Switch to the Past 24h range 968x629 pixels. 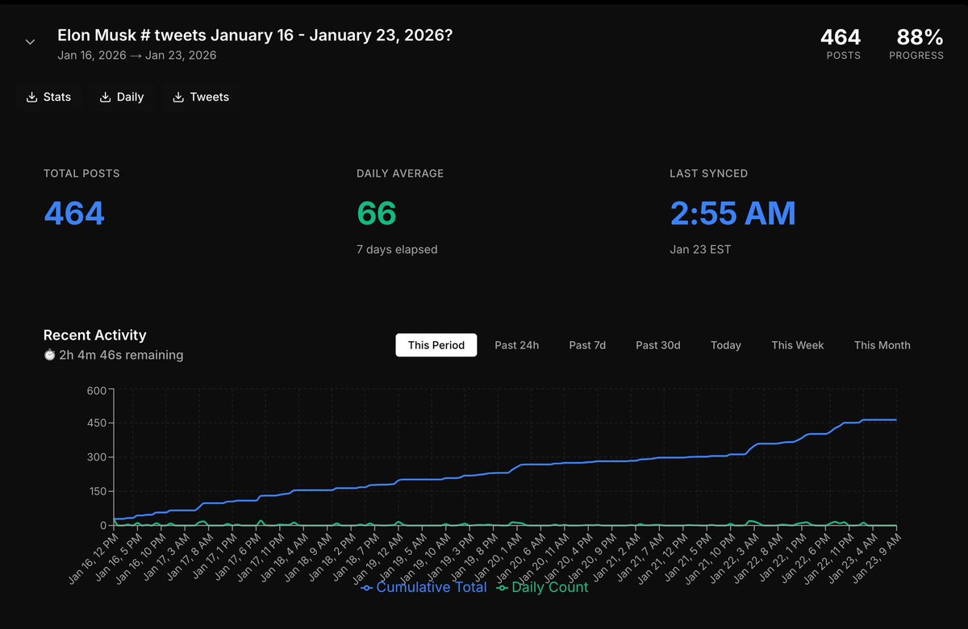click(517, 345)
